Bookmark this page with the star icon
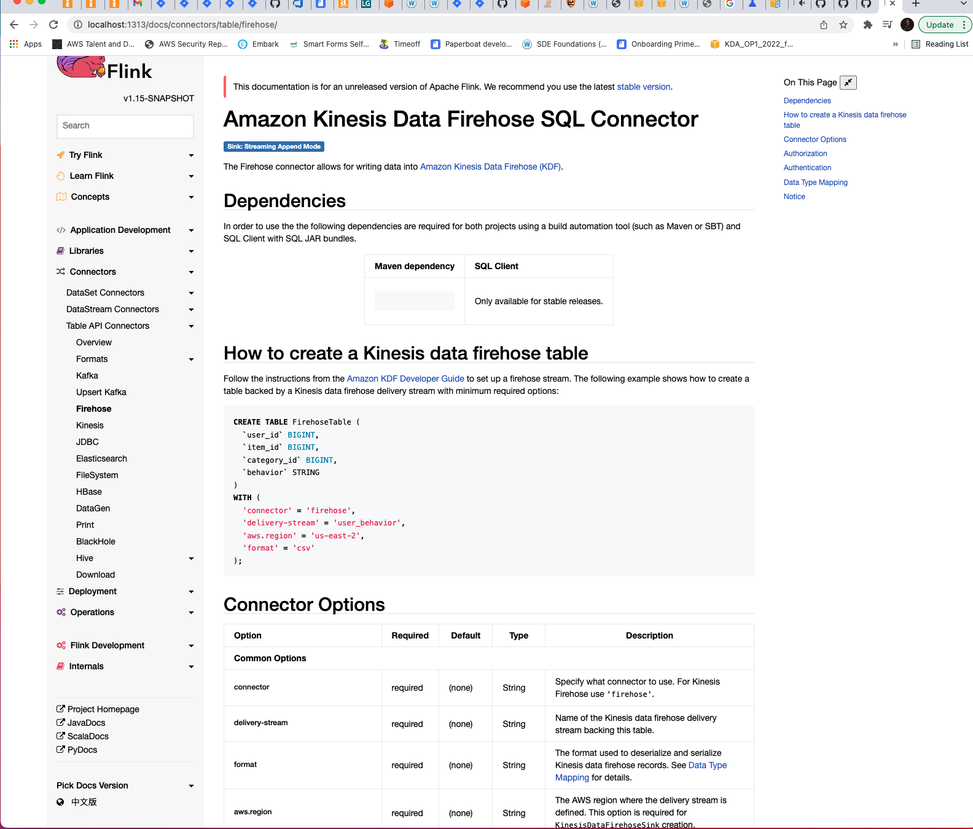This screenshot has width=973, height=829. [843, 25]
